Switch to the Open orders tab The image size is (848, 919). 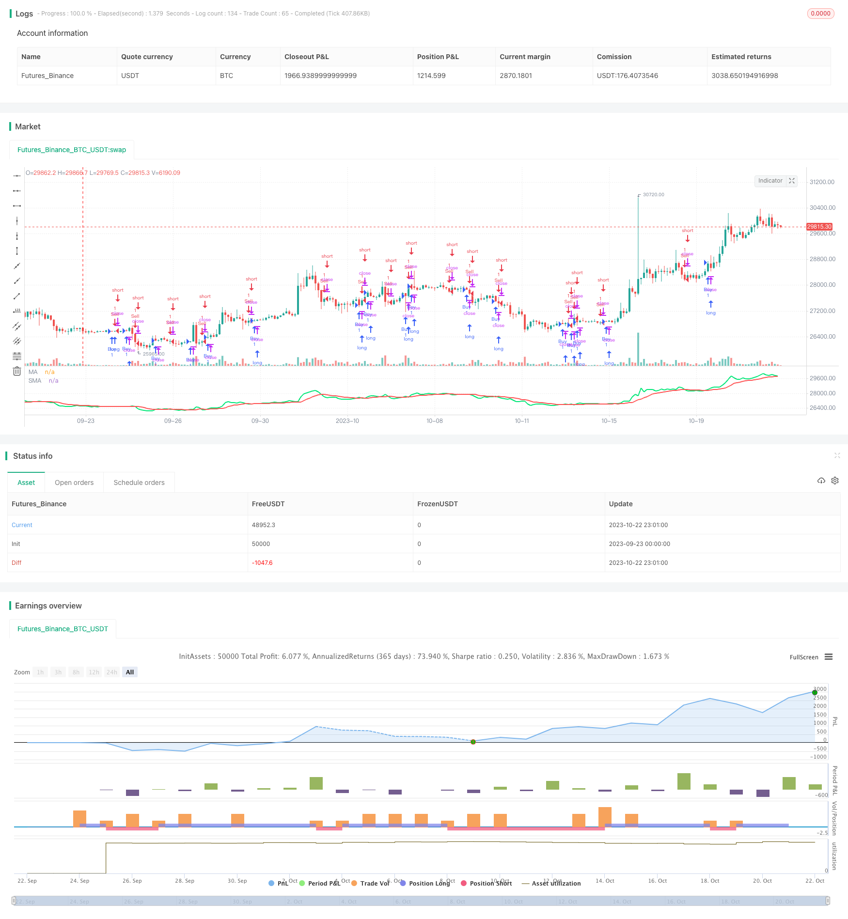(x=74, y=483)
